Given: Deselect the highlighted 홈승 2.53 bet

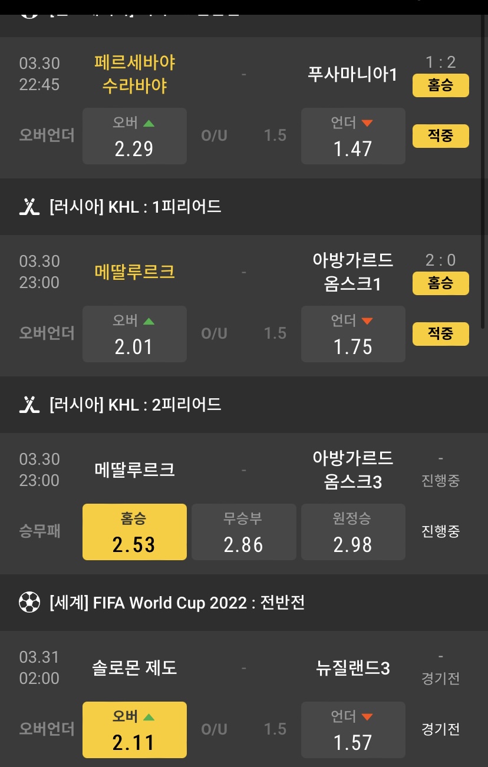Looking at the screenshot, I should [134, 532].
